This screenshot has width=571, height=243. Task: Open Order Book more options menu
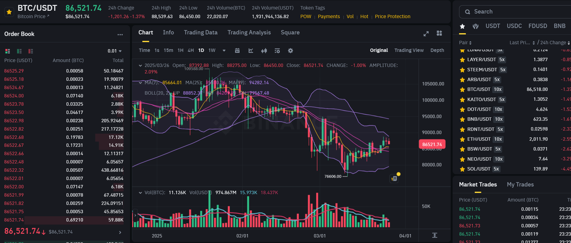(120, 34)
